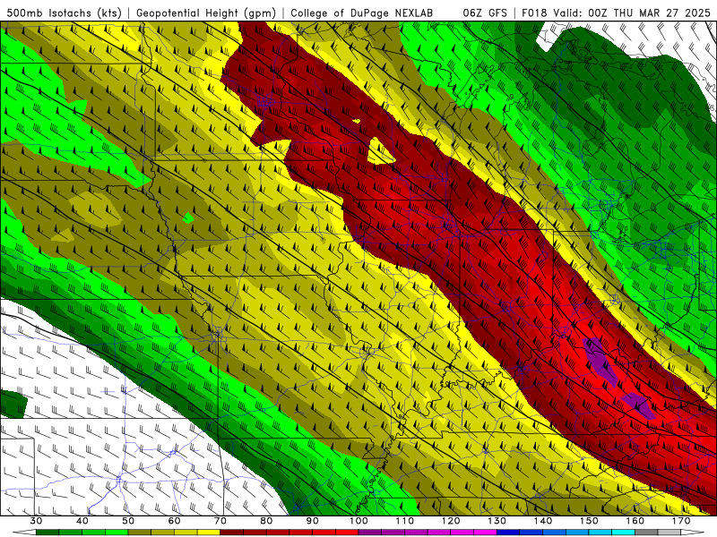The image size is (717, 537).
Task: Click the legend value 130
Action: coord(497,521)
